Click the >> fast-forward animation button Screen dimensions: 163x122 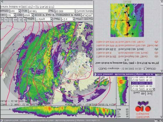[x=15, y=20]
